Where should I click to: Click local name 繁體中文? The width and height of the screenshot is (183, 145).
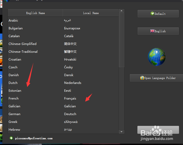(70, 52)
